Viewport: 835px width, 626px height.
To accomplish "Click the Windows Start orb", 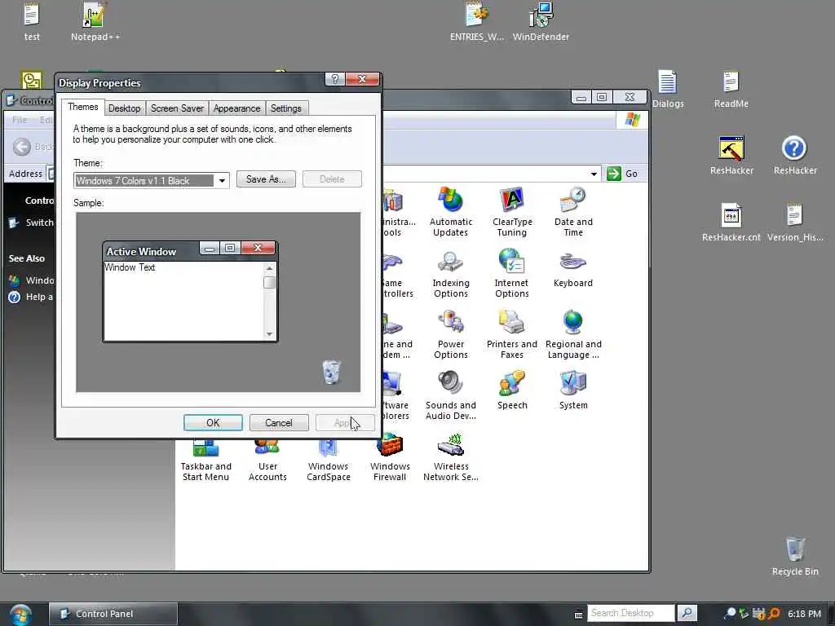I will point(20,615).
